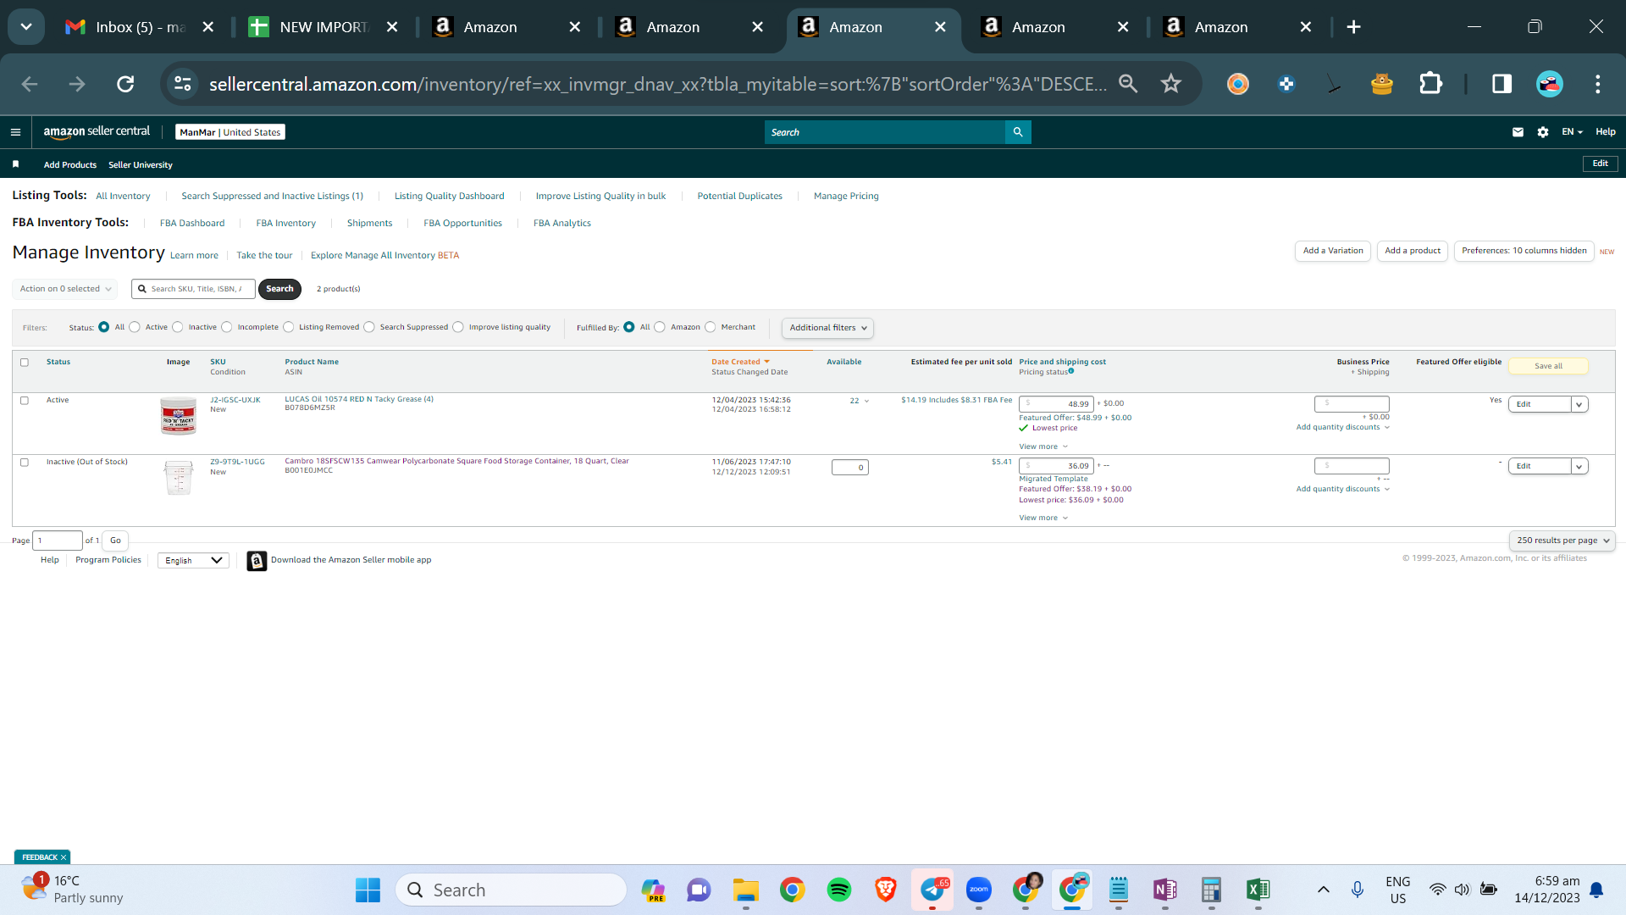Launch Spotify from the taskbar

[x=839, y=890]
